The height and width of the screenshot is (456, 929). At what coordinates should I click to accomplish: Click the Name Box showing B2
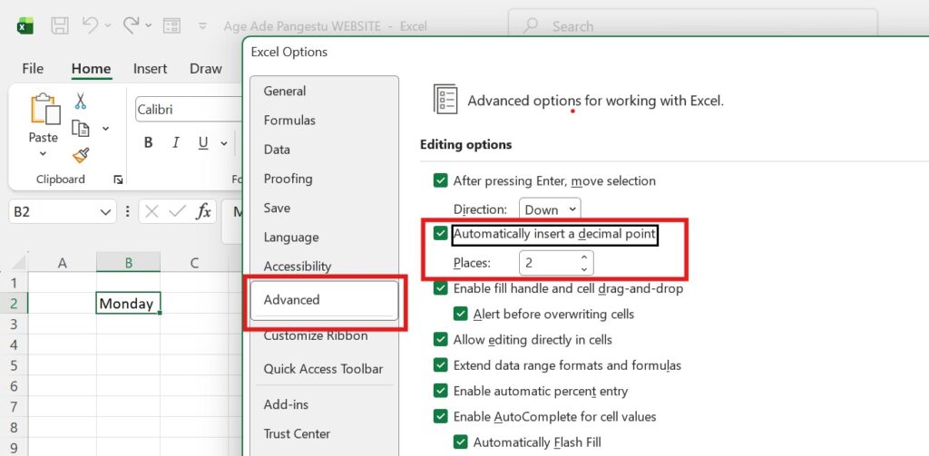63,211
